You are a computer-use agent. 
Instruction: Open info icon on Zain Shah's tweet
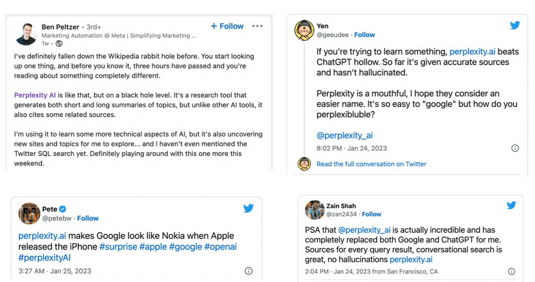[x=511, y=271]
